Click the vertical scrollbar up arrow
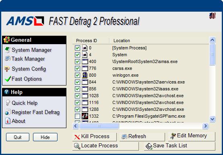The height and width of the screenshot is (155, 223). point(213,40)
